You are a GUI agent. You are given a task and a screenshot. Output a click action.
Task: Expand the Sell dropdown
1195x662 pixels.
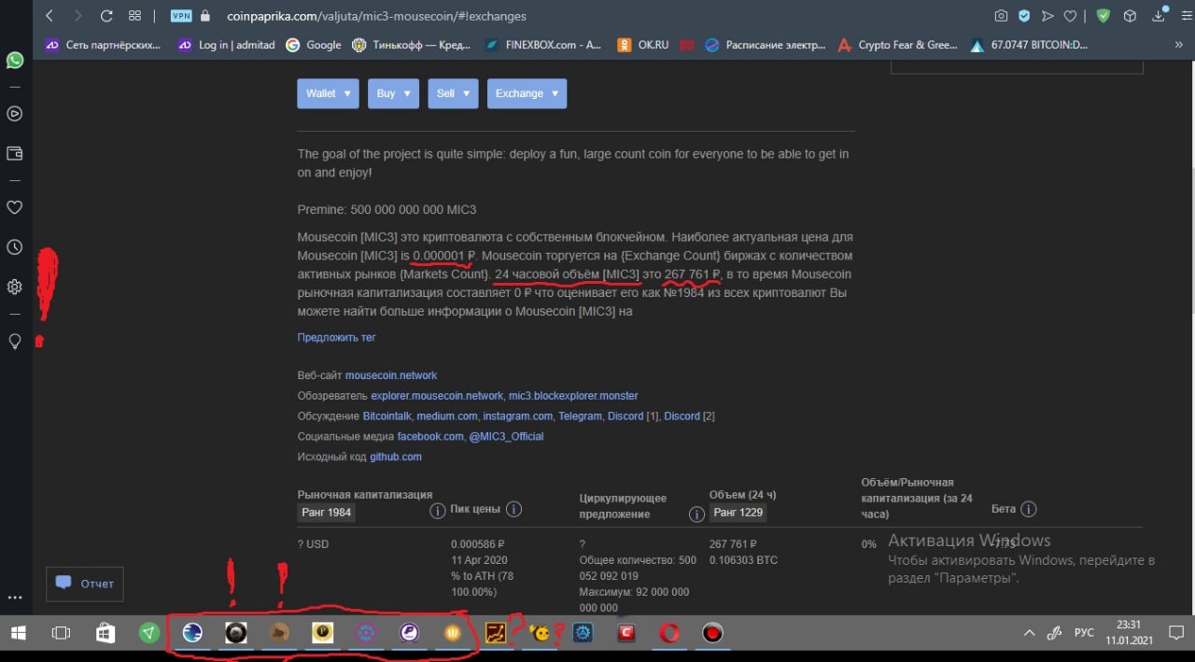click(453, 93)
